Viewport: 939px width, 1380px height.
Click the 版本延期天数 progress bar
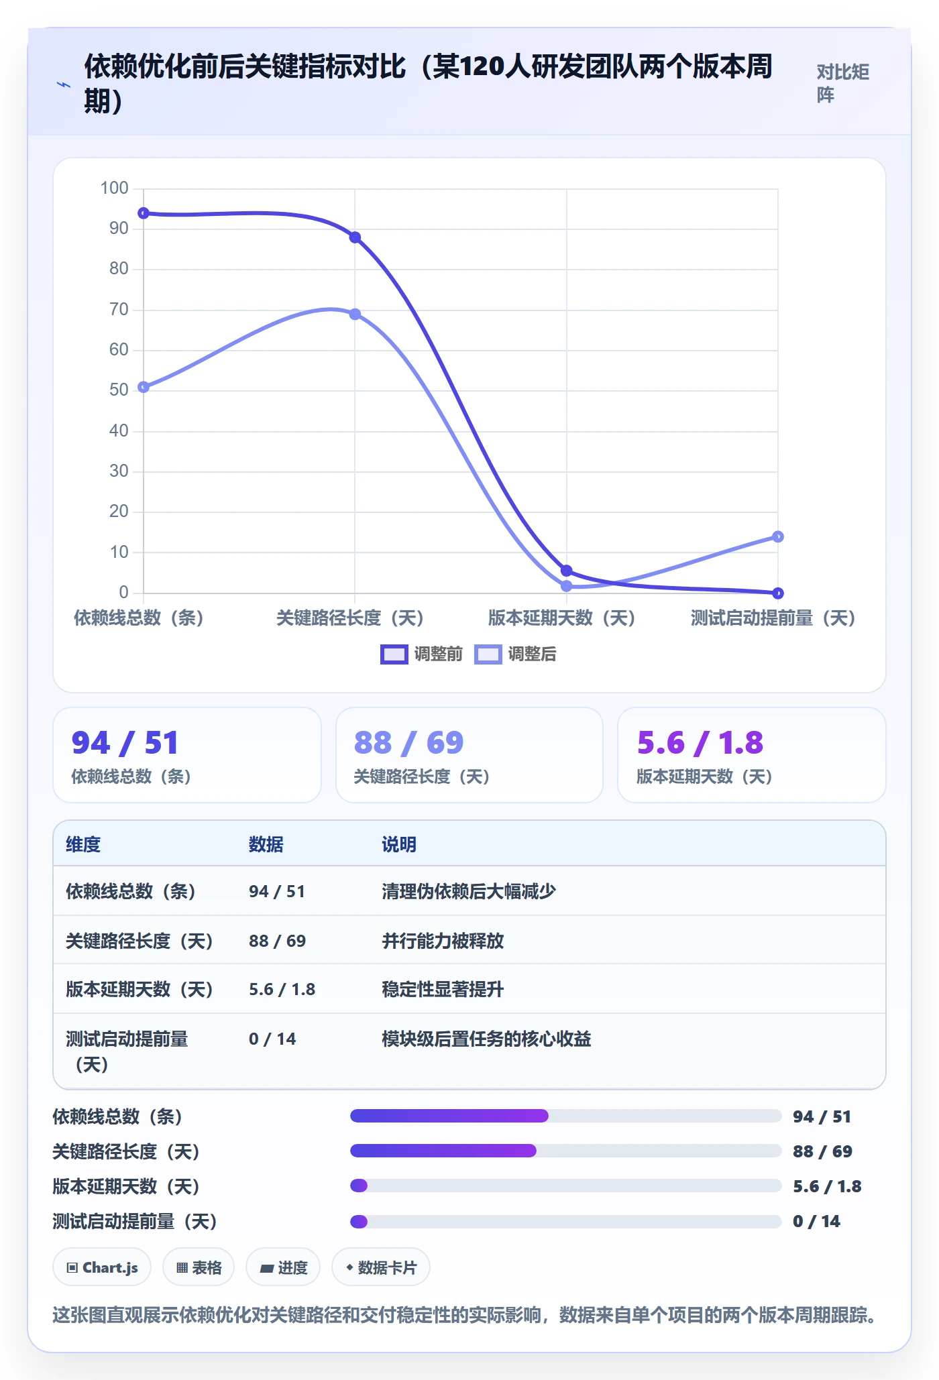565,1186
